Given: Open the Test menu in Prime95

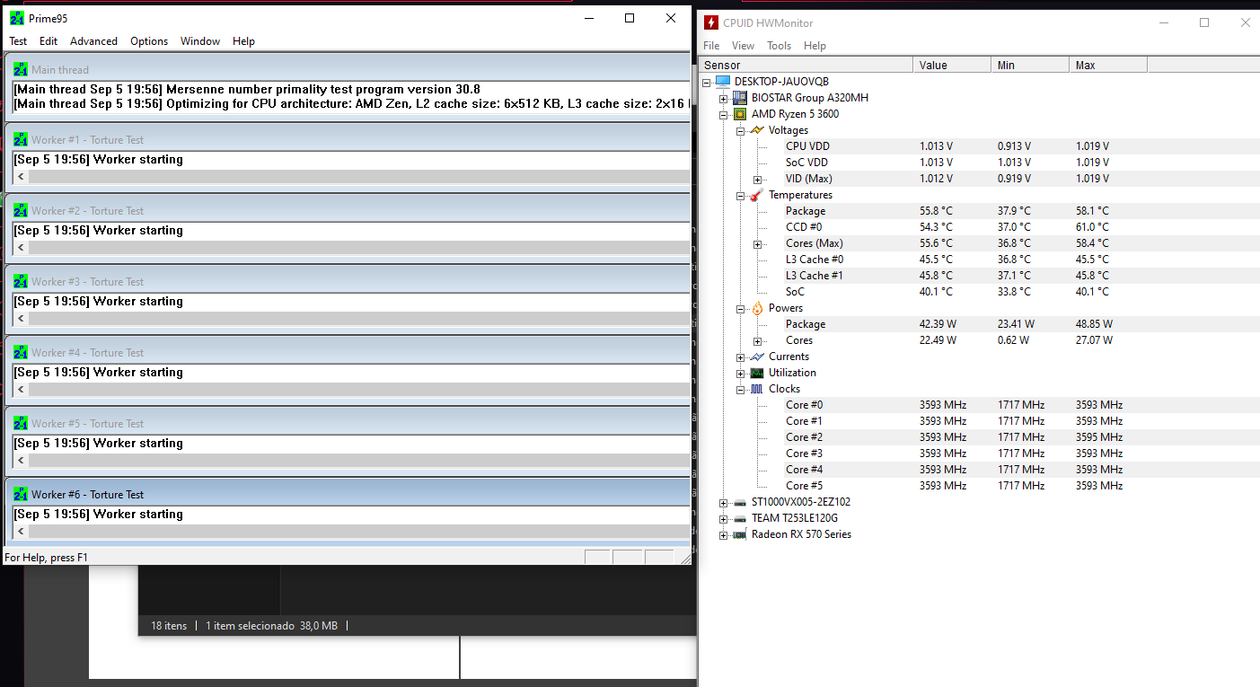Looking at the screenshot, I should pyautogui.click(x=18, y=41).
